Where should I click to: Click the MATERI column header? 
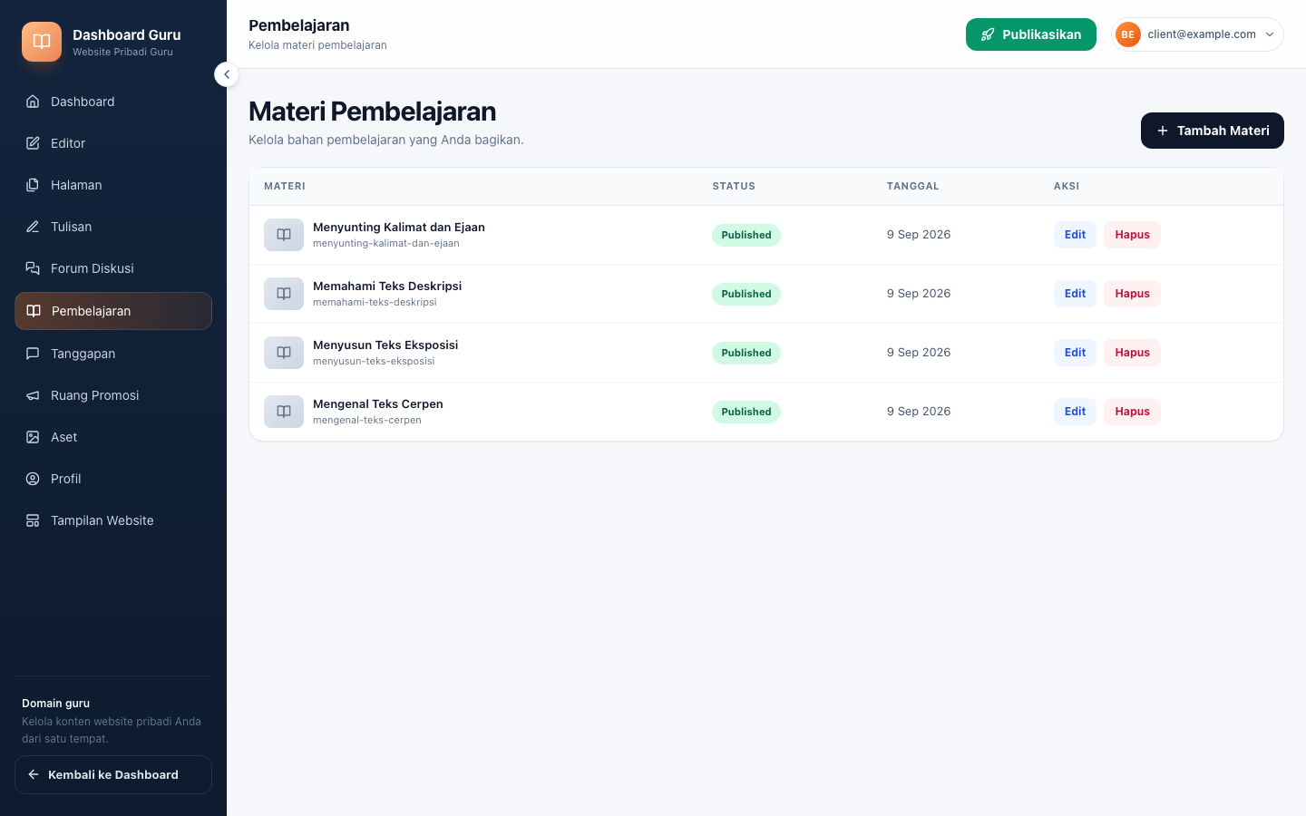tap(285, 186)
